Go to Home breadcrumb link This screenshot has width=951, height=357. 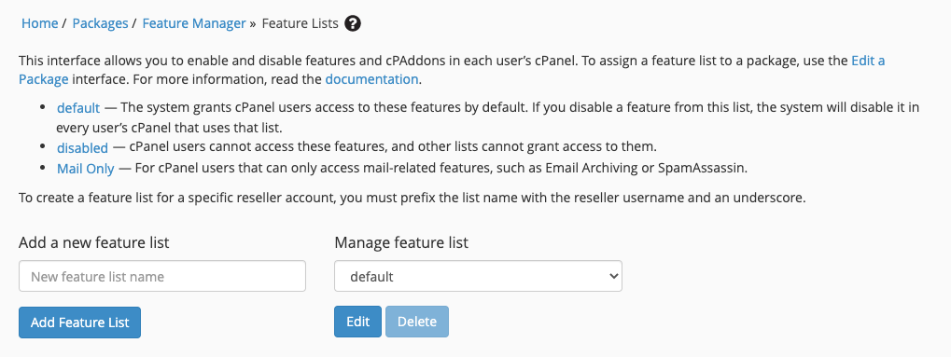pos(39,23)
